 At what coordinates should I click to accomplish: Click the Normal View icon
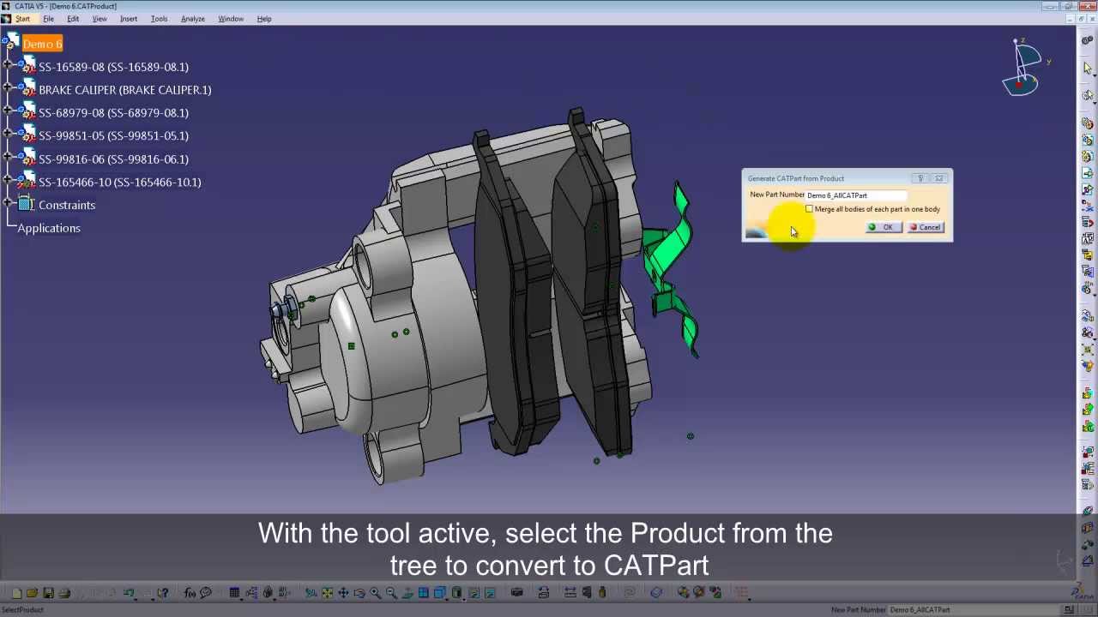click(x=407, y=592)
